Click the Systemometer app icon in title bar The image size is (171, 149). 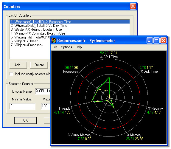[x=54, y=41]
